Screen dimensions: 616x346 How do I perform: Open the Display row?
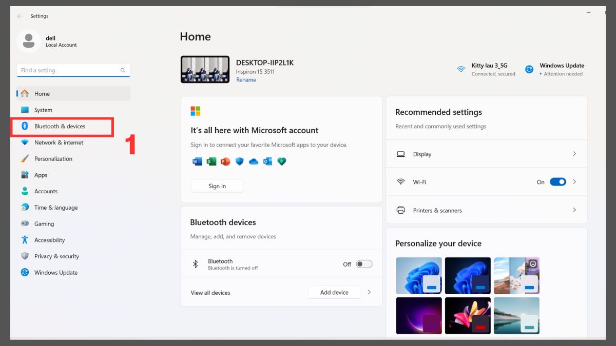click(487, 154)
